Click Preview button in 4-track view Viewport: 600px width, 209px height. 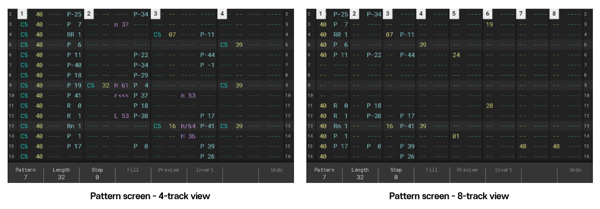(169, 170)
